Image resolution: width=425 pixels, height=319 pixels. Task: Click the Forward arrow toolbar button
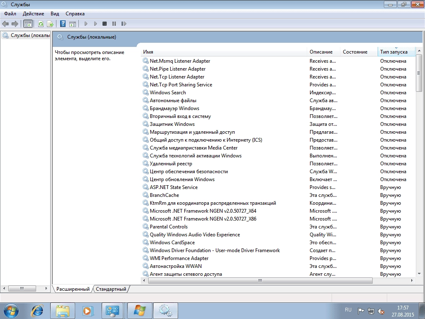[x=15, y=24]
